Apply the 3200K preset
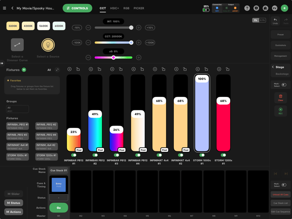 tap(13, 26)
